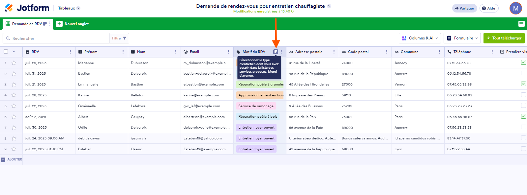Star row 5 Gwénaëlle entry
The image size is (527, 195).
[x=14, y=106]
